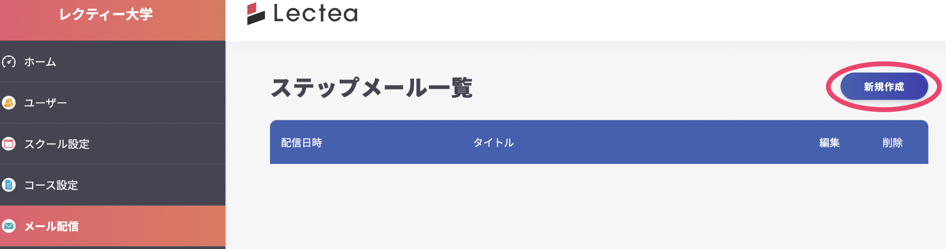Image resolution: width=946 pixels, height=249 pixels.
Task: Go to the ユーザー menu label
Action: click(46, 103)
